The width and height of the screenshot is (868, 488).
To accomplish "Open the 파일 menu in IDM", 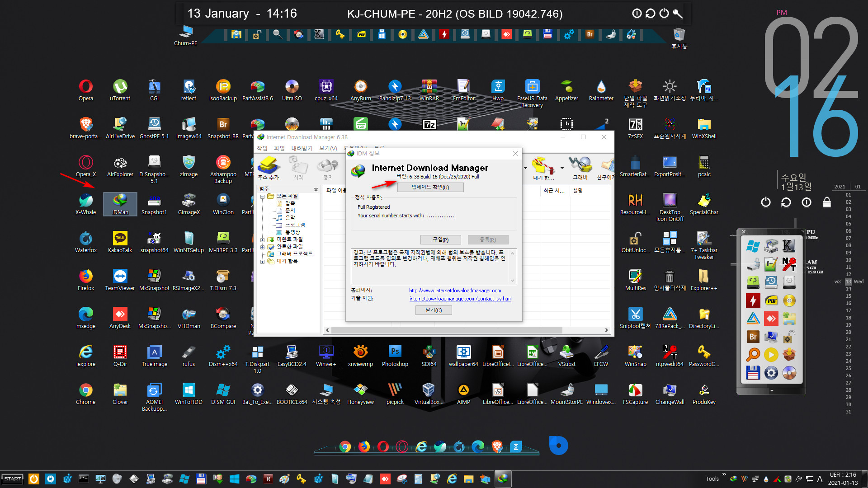I will 279,148.
